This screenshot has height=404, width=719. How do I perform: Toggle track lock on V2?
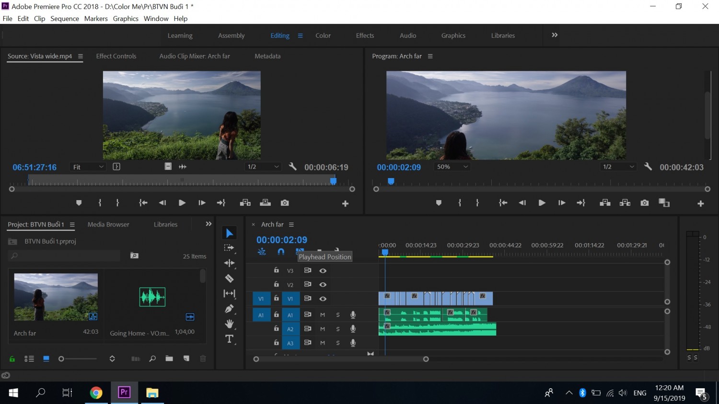[x=276, y=284]
